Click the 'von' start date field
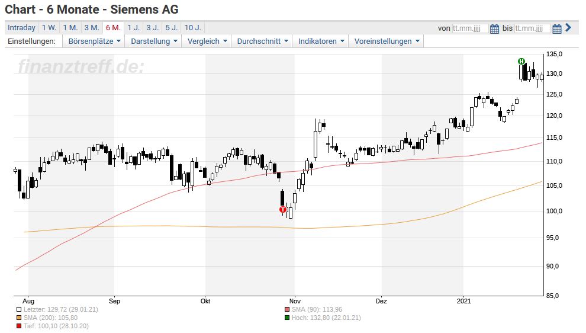Image resolution: width=586 pixels, height=333 pixels. click(x=470, y=28)
